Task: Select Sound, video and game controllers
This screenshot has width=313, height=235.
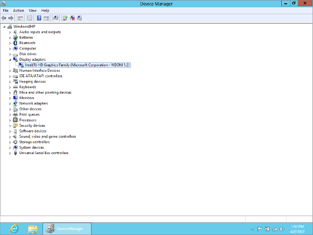Action: point(47,136)
